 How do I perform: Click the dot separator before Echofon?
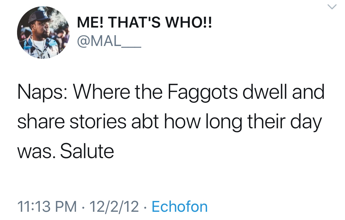click(145, 207)
